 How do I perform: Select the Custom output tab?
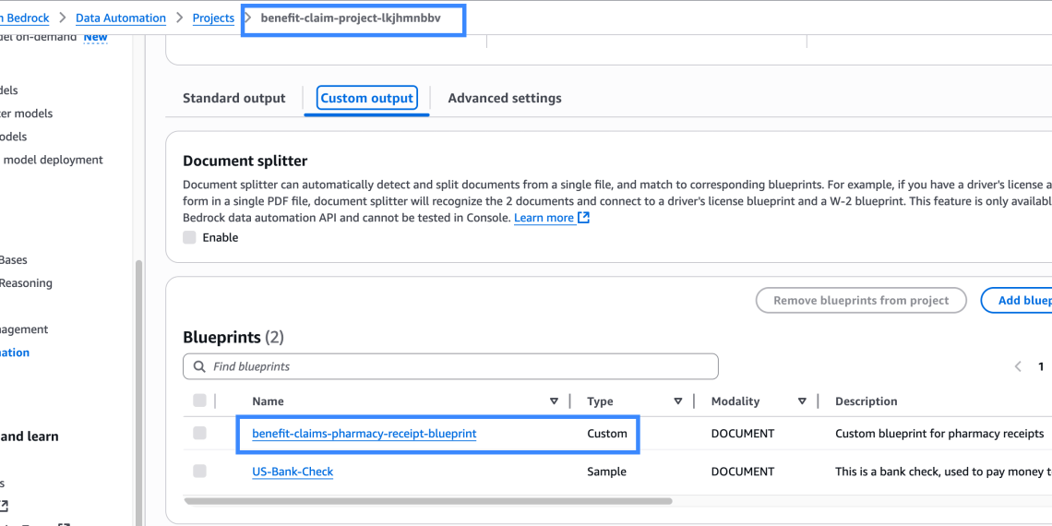click(366, 98)
